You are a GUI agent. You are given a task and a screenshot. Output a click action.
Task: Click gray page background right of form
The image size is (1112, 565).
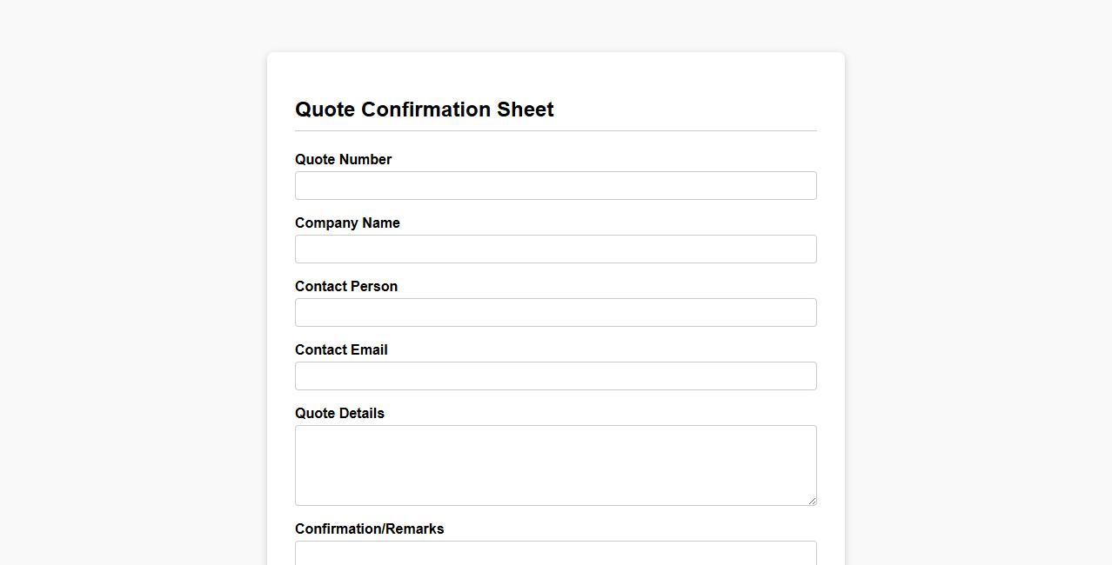[975, 304]
